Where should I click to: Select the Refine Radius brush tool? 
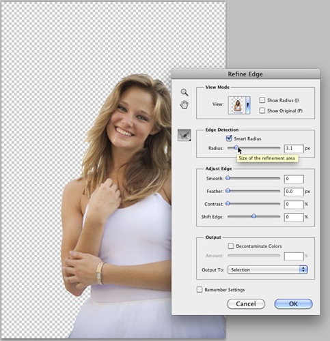[x=184, y=135]
